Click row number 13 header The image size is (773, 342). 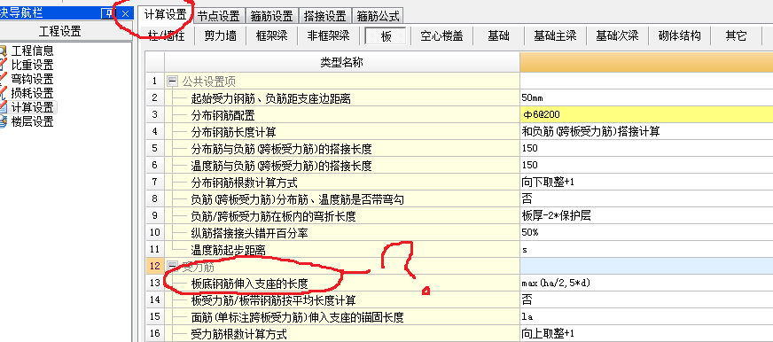point(155,284)
